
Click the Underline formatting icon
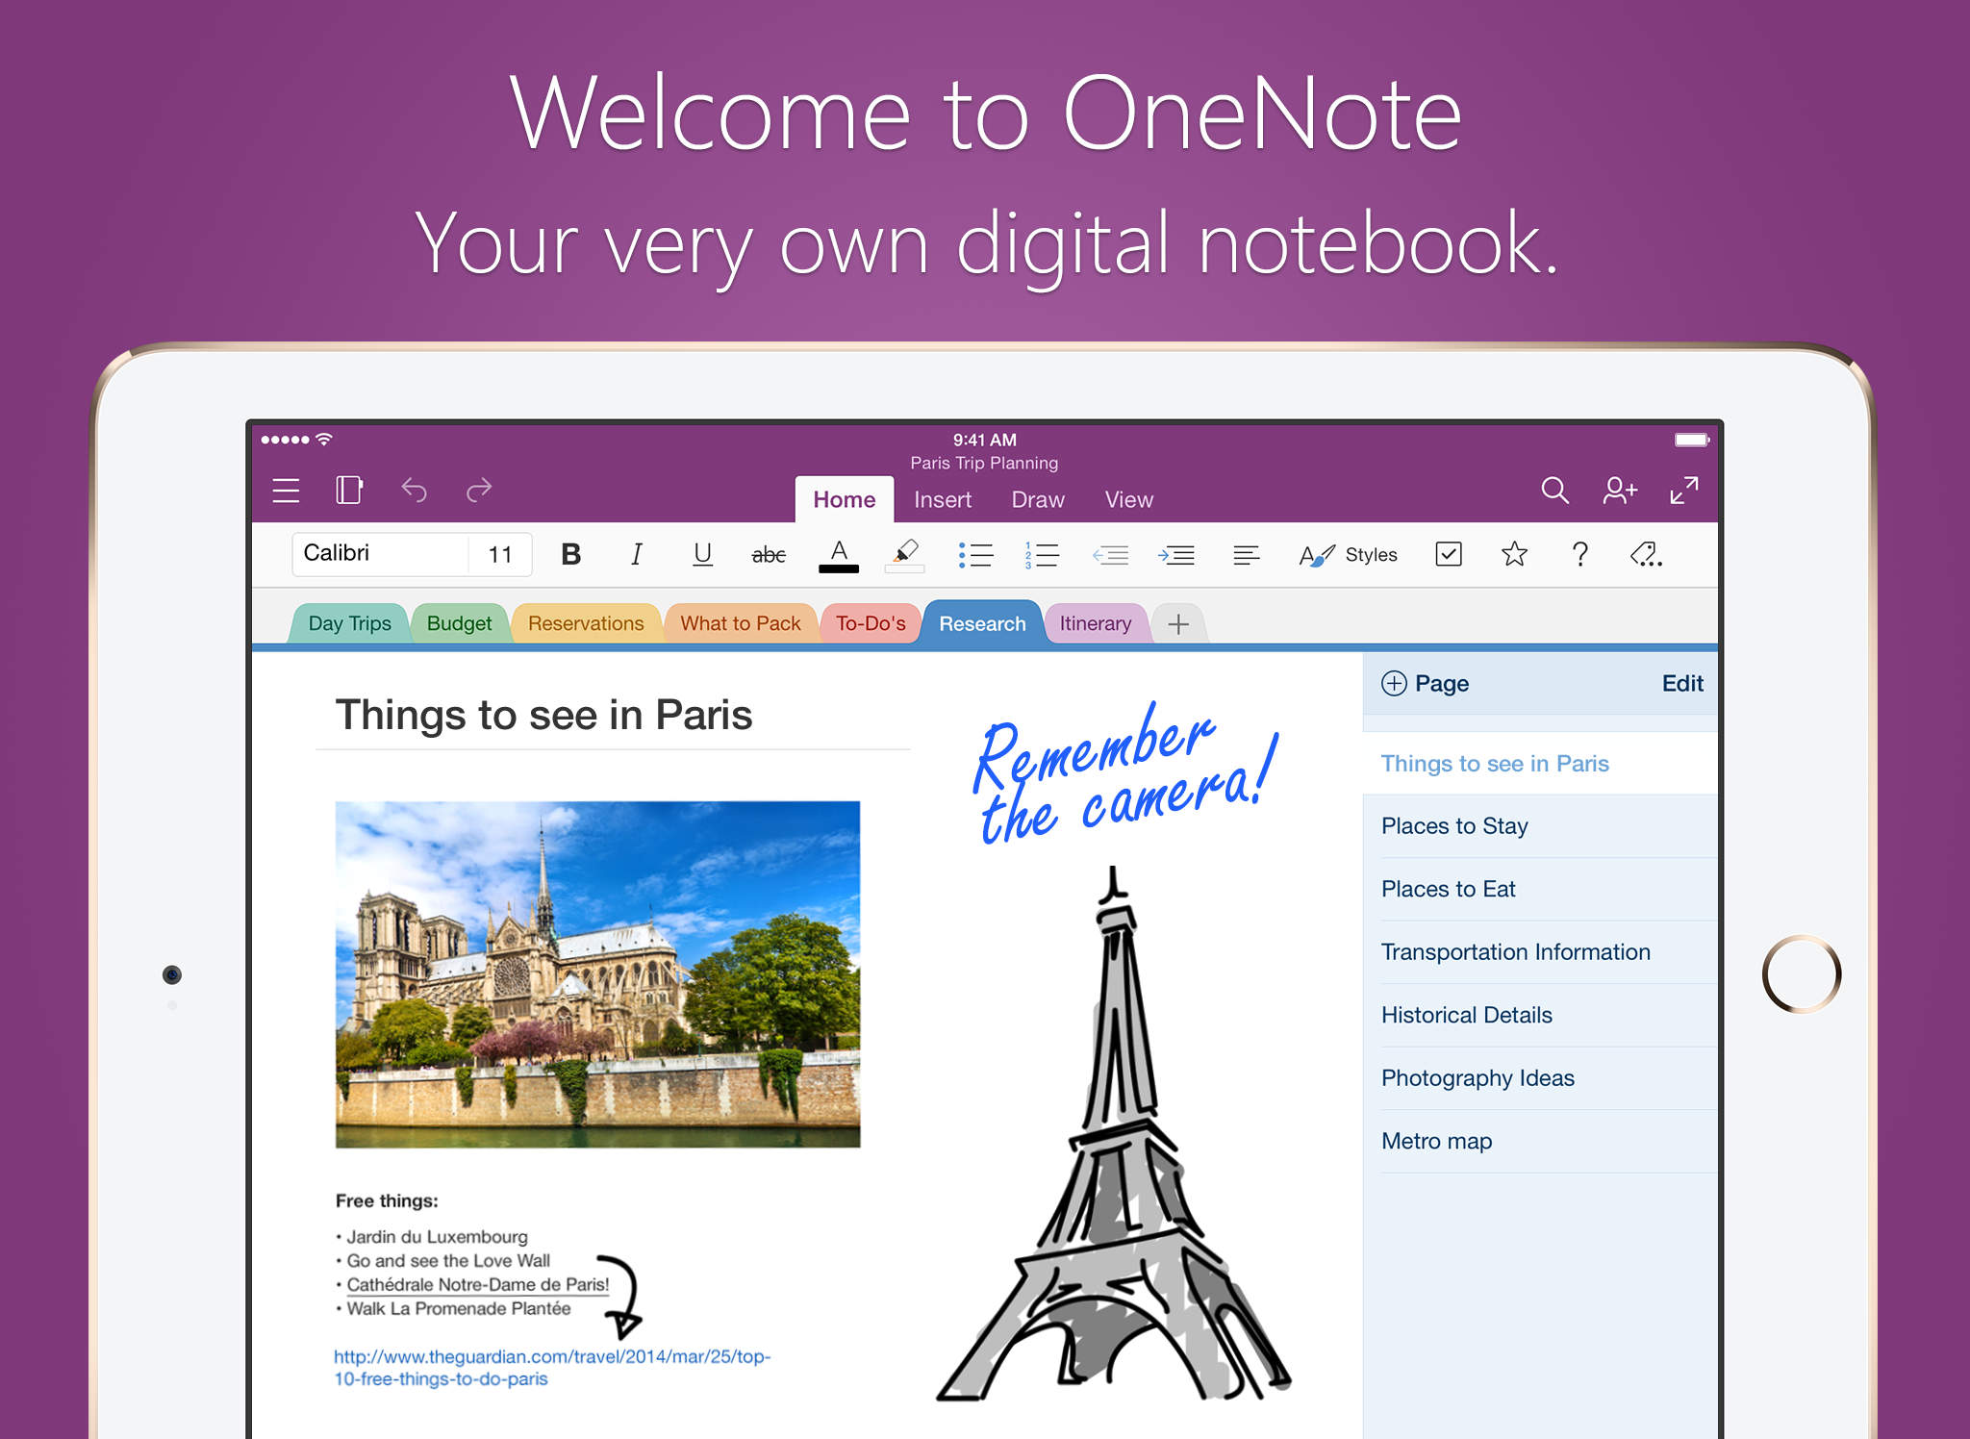point(699,554)
